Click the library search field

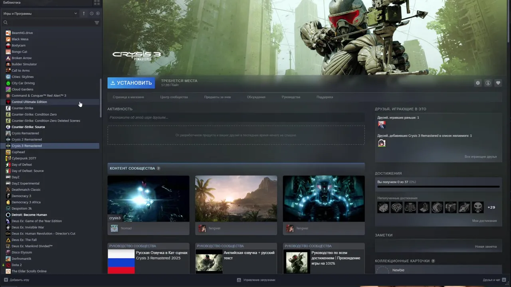(48, 23)
